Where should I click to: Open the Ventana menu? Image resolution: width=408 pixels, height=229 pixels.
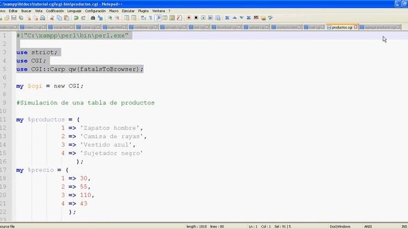click(159, 11)
